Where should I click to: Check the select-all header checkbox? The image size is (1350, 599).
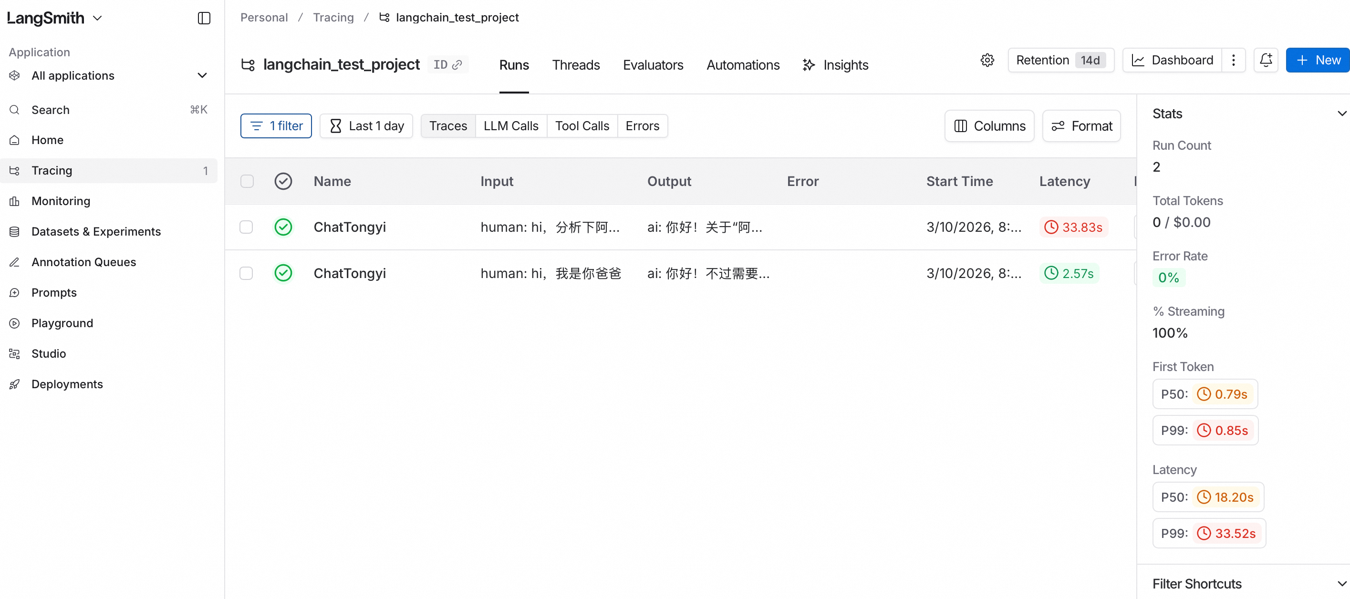[247, 181]
